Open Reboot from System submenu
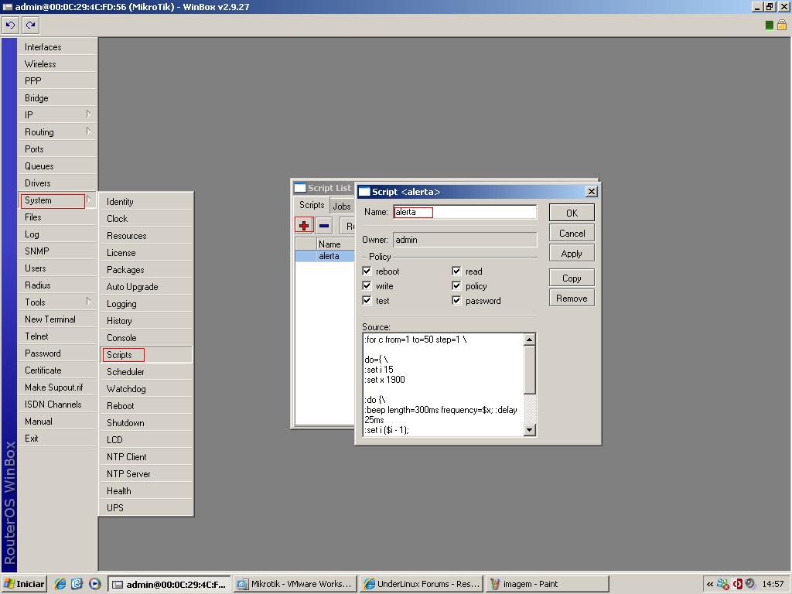This screenshot has width=792, height=594. [x=146, y=405]
